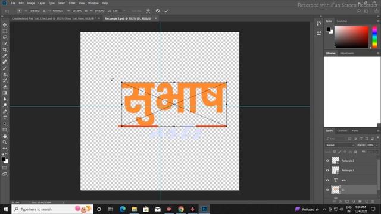Open the Opacity value dropdown
This screenshot has width=381, height=214.
pos(377,145)
